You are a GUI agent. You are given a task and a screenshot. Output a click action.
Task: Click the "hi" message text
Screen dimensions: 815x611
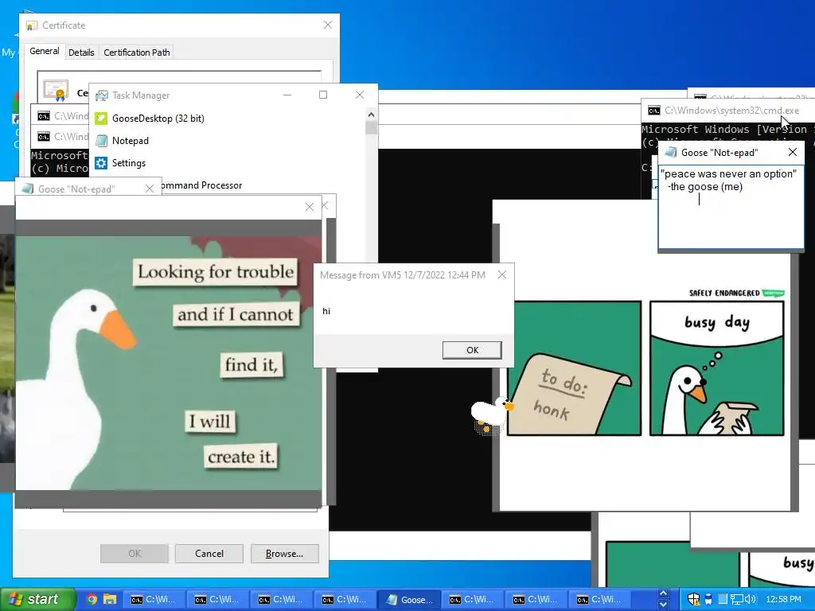(326, 311)
